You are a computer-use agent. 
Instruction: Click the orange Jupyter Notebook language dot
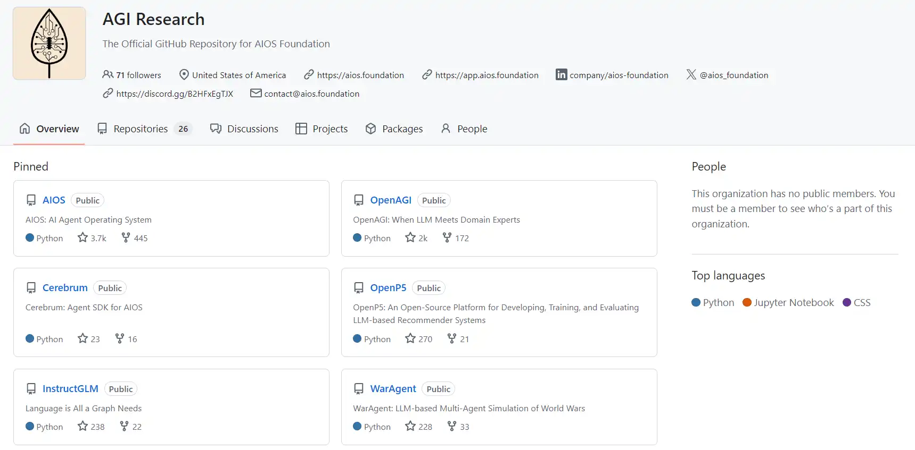[747, 302]
